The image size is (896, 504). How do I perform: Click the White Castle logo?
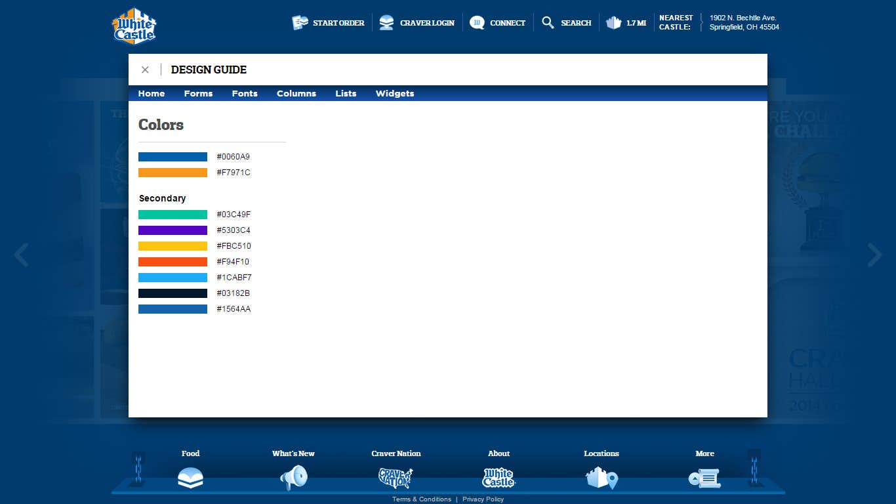click(x=134, y=26)
